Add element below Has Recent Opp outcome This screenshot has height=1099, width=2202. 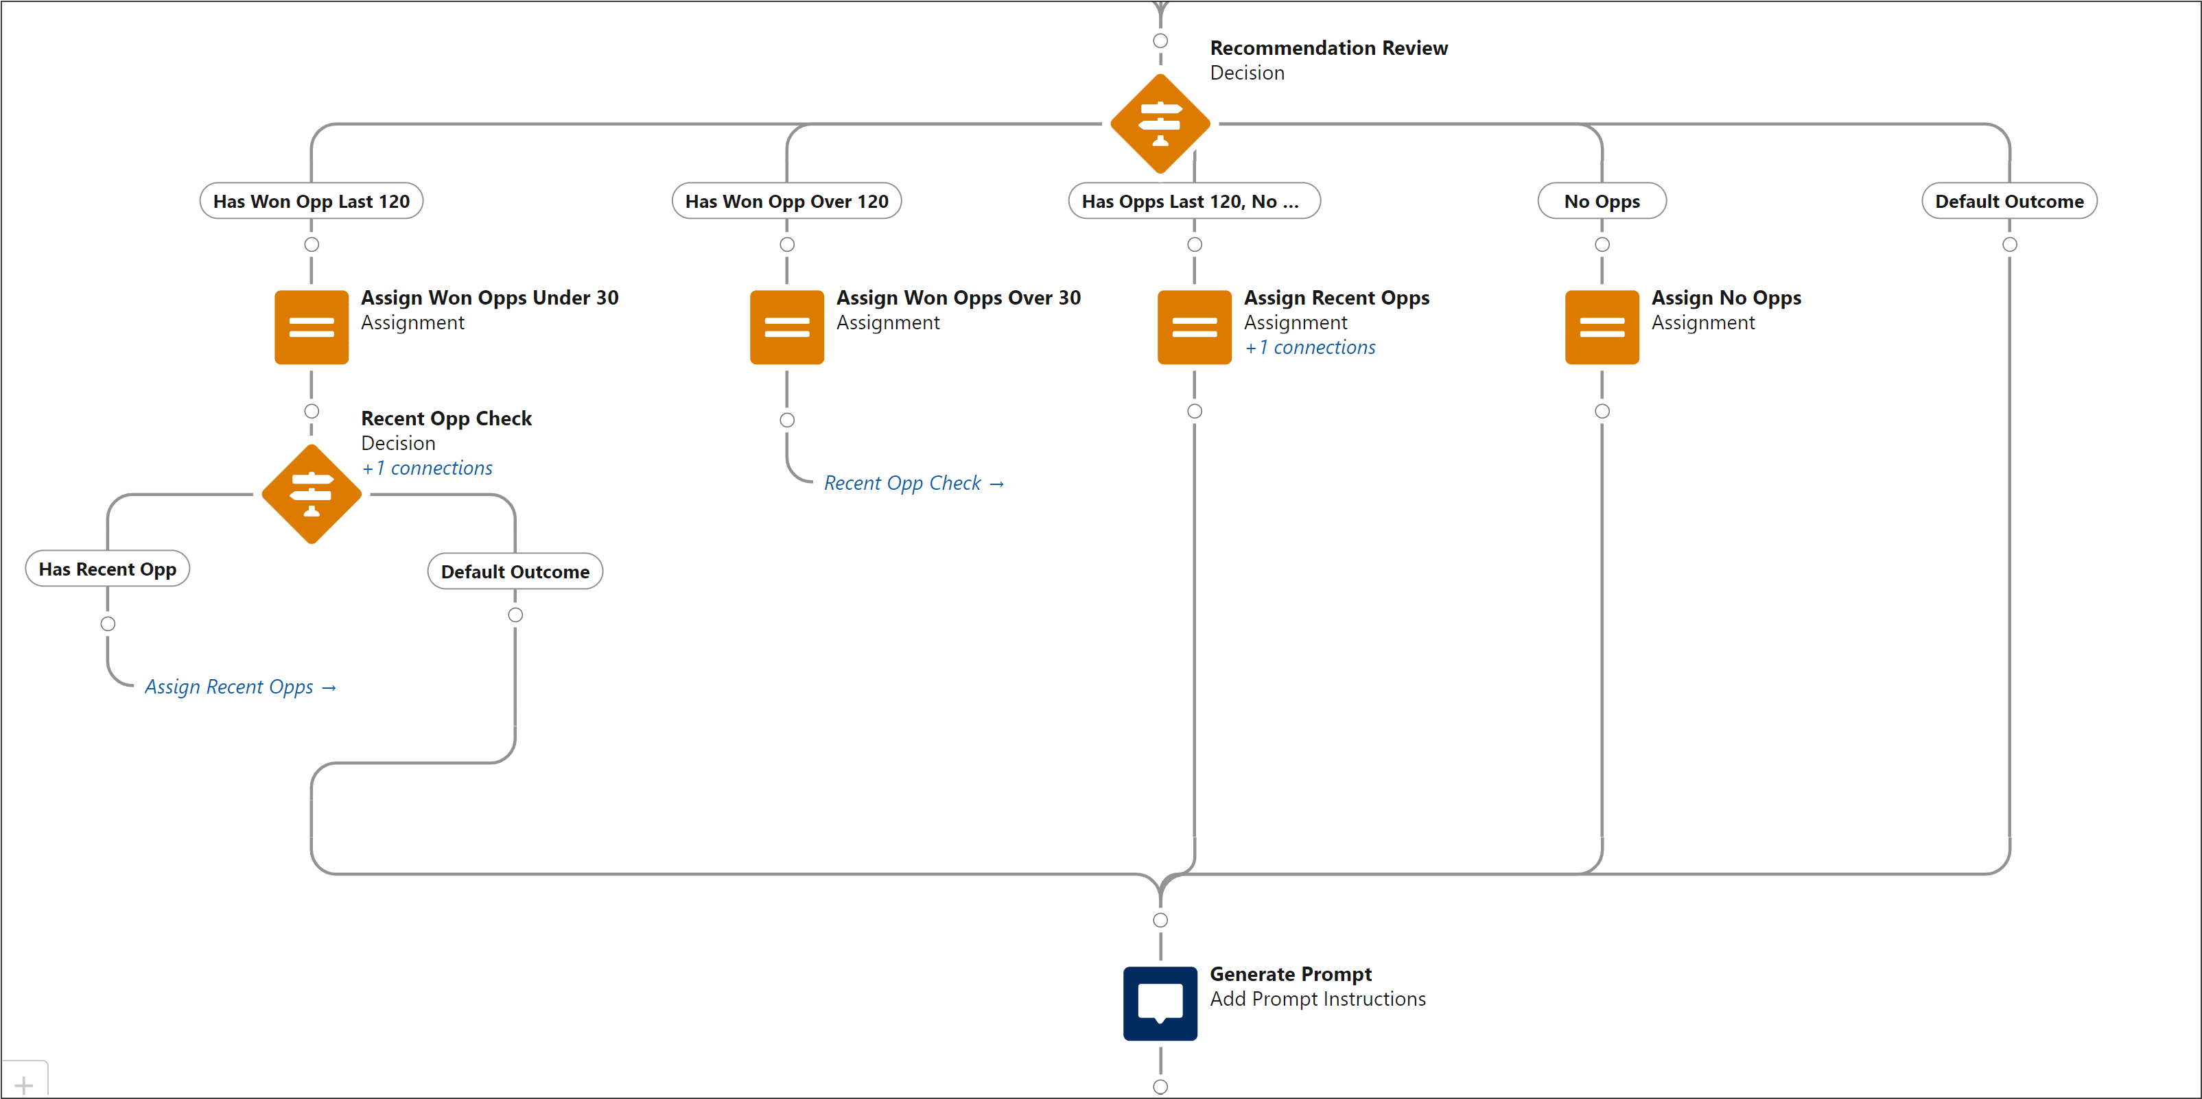click(x=108, y=624)
